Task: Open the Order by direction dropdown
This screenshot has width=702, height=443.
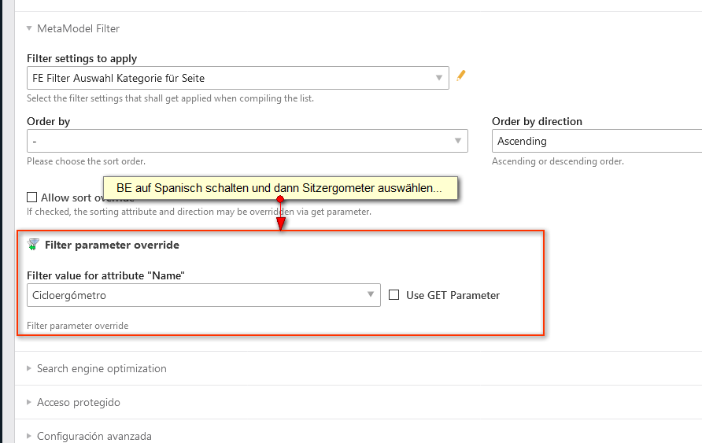Action: tap(597, 141)
